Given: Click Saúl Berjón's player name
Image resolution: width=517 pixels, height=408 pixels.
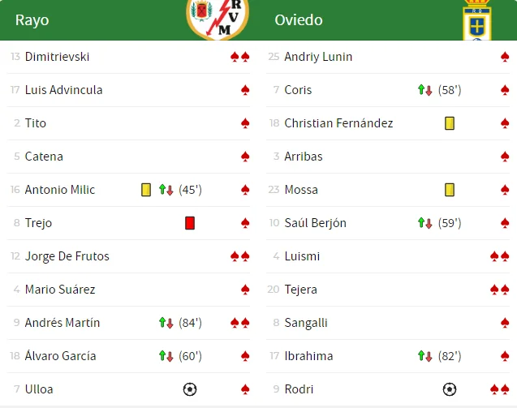Looking at the screenshot, I should point(315,223).
